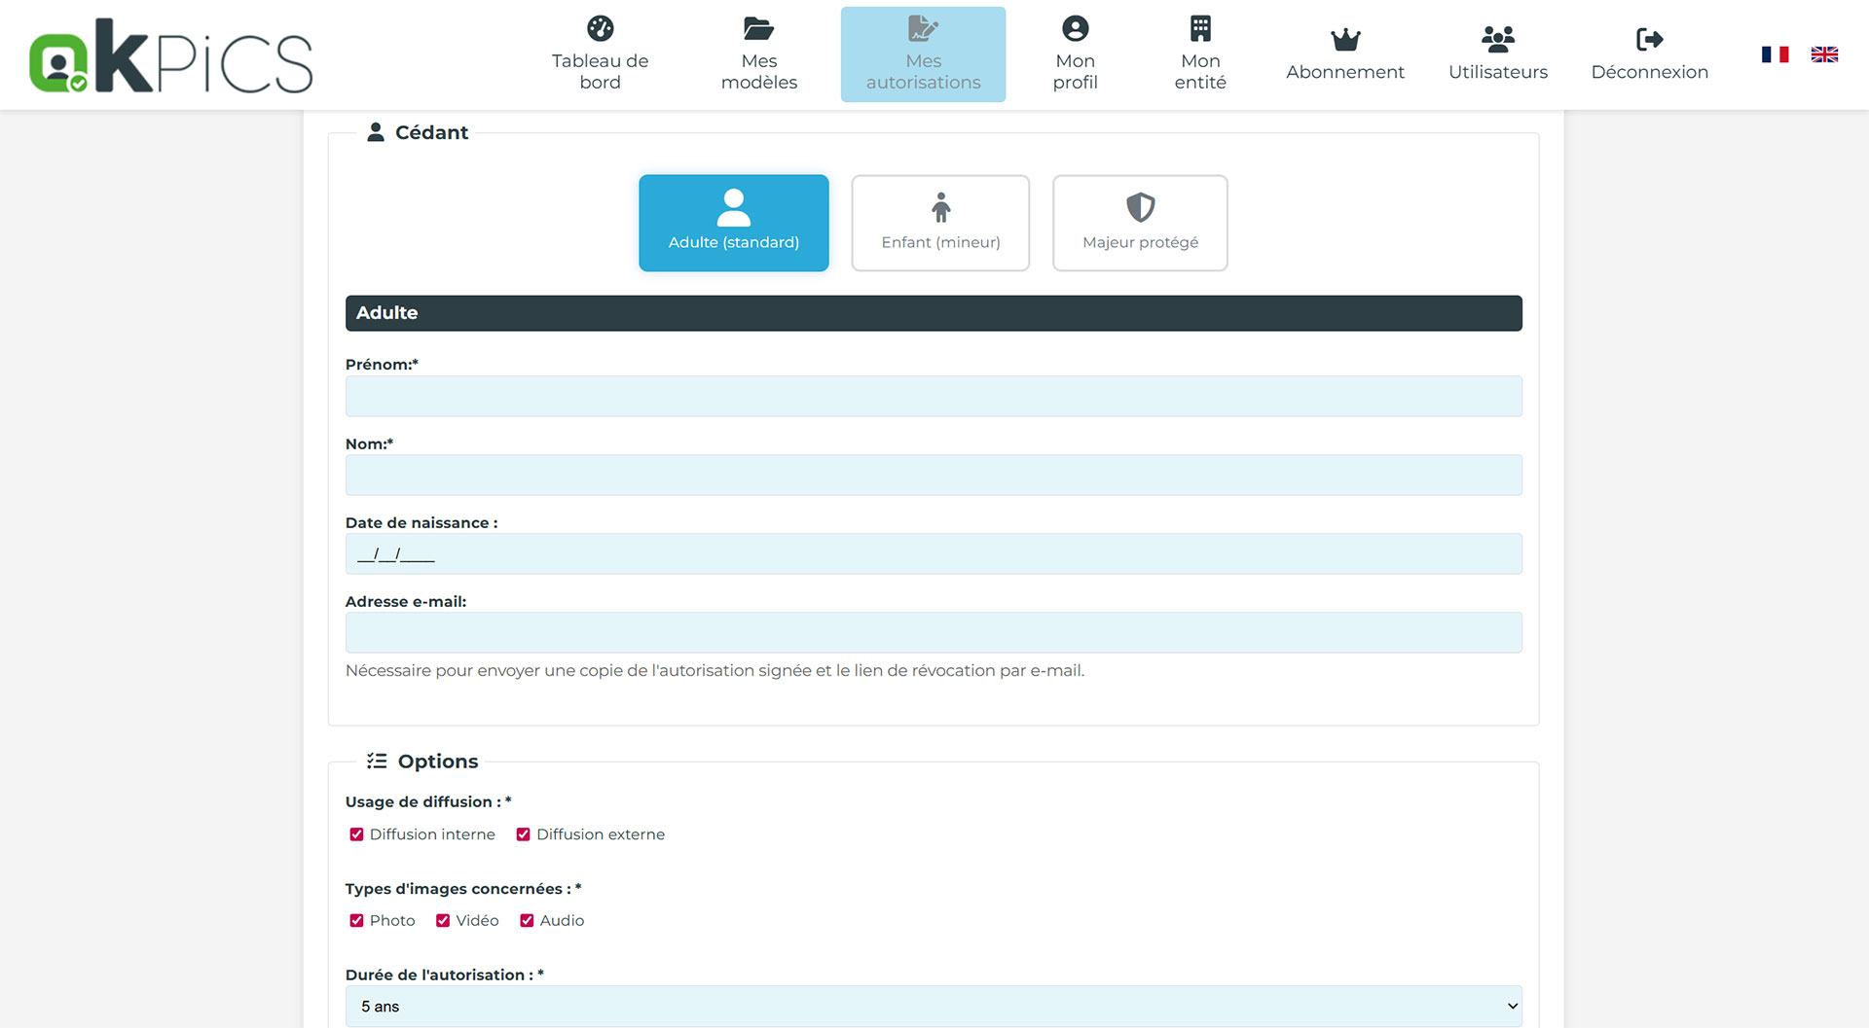This screenshot has width=1869, height=1028.
Task: Focus the Nom input field
Action: [934, 476]
